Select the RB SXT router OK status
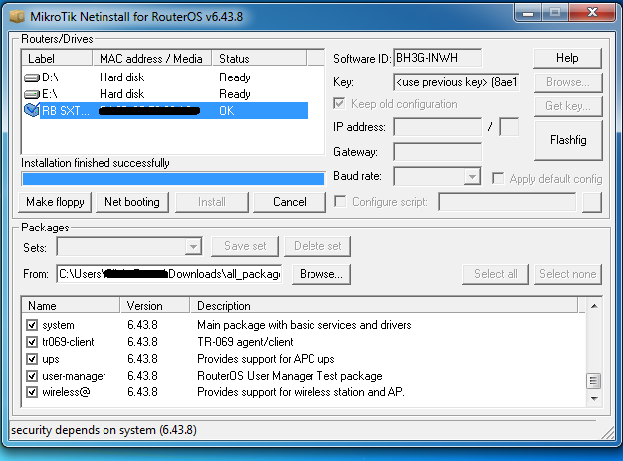This screenshot has height=461, width=623. (227, 111)
